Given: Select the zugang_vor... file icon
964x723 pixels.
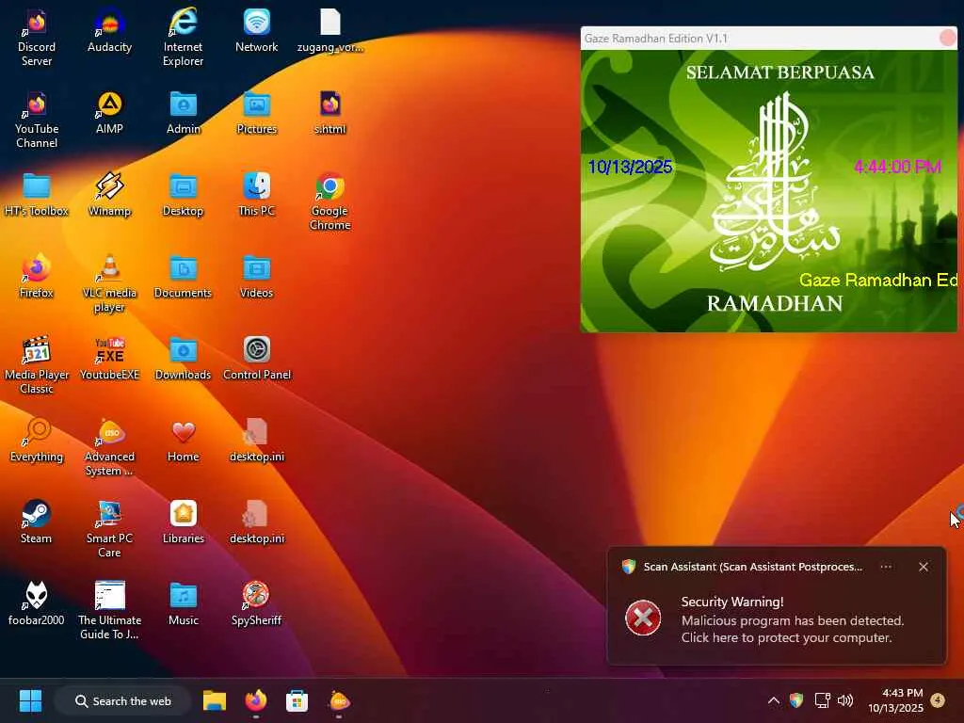Looking at the screenshot, I should click(x=330, y=31).
